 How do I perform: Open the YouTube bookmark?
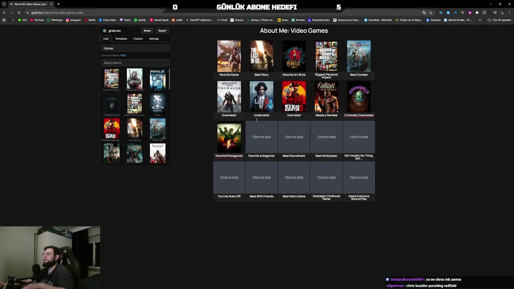click(x=37, y=20)
